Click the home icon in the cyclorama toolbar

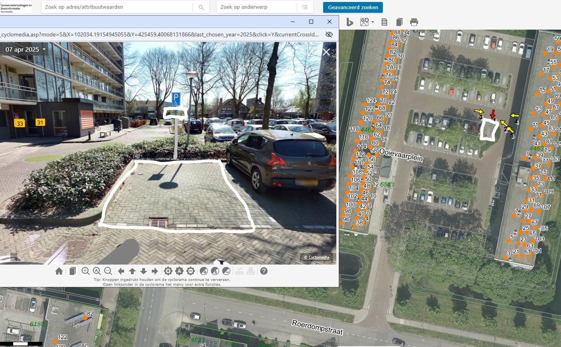tap(59, 271)
